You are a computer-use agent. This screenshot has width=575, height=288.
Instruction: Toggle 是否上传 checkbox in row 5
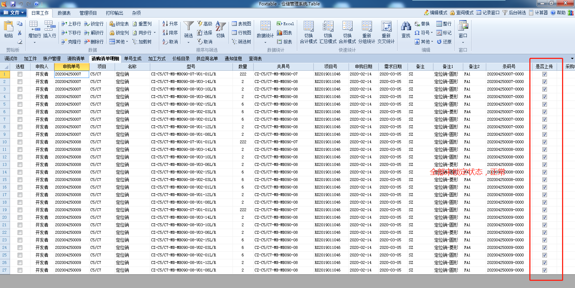point(544,104)
